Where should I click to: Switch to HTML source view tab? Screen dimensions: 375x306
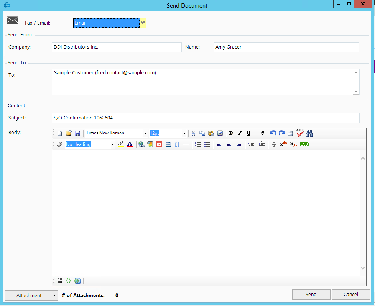point(69,281)
